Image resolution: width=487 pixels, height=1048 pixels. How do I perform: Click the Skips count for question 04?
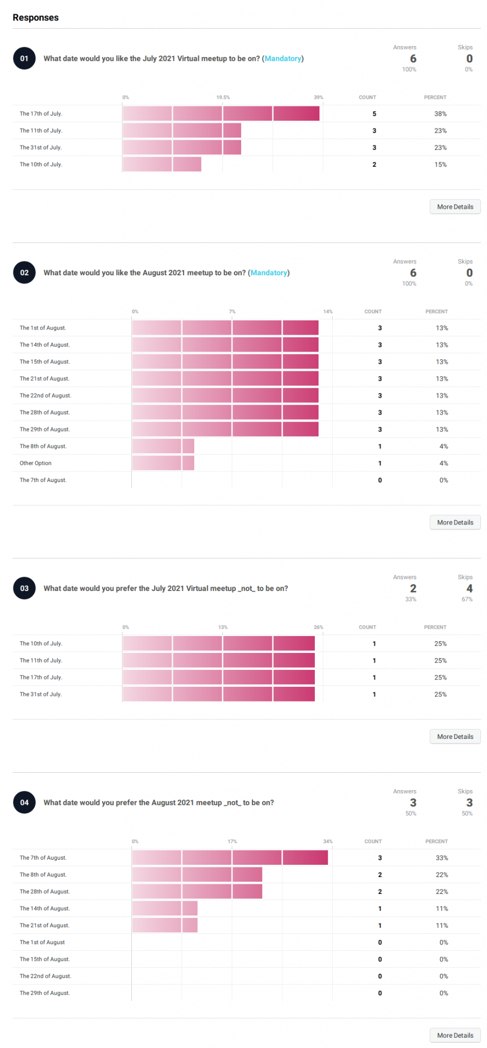click(468, 802)
